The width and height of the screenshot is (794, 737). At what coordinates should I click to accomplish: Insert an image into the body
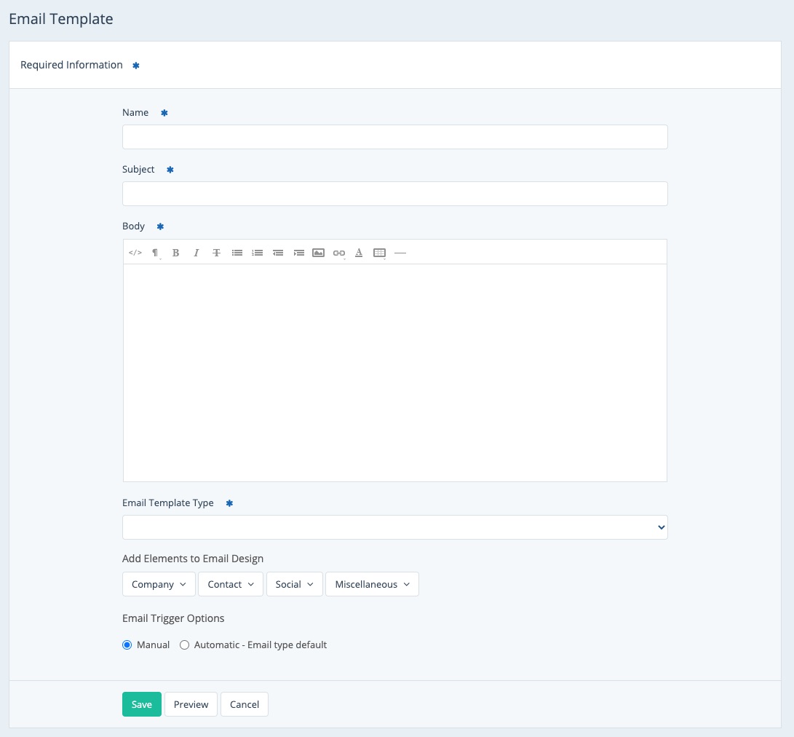318,253
